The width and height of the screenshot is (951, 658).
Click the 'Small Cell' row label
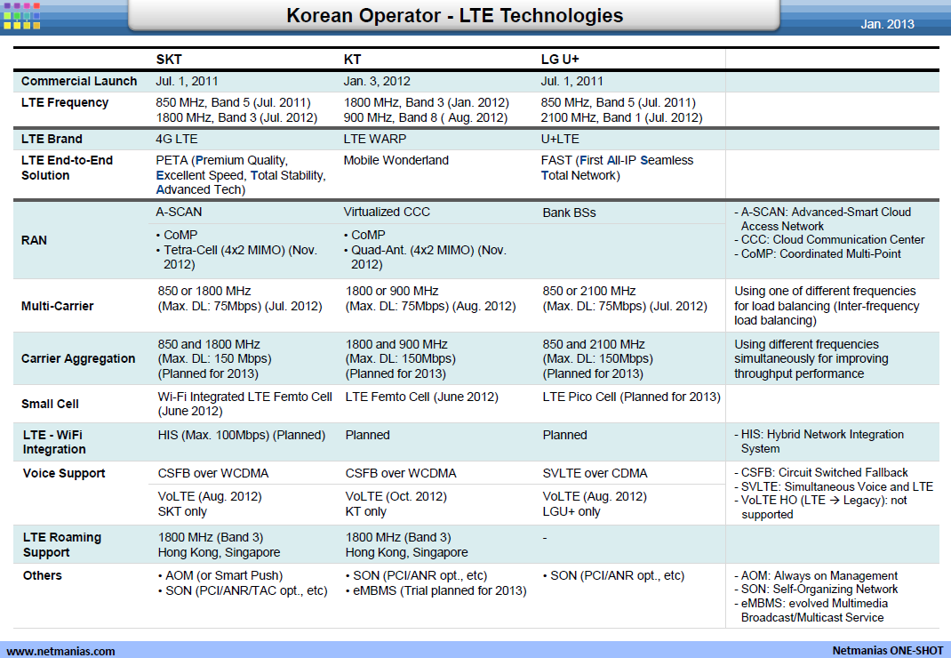point(51,404)
